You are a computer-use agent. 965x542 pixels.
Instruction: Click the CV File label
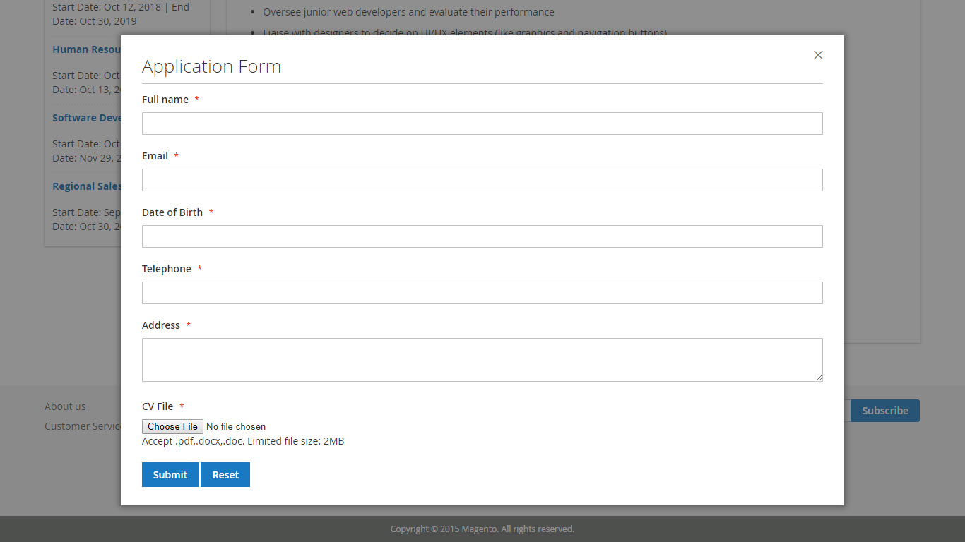(x=158, y=406)
